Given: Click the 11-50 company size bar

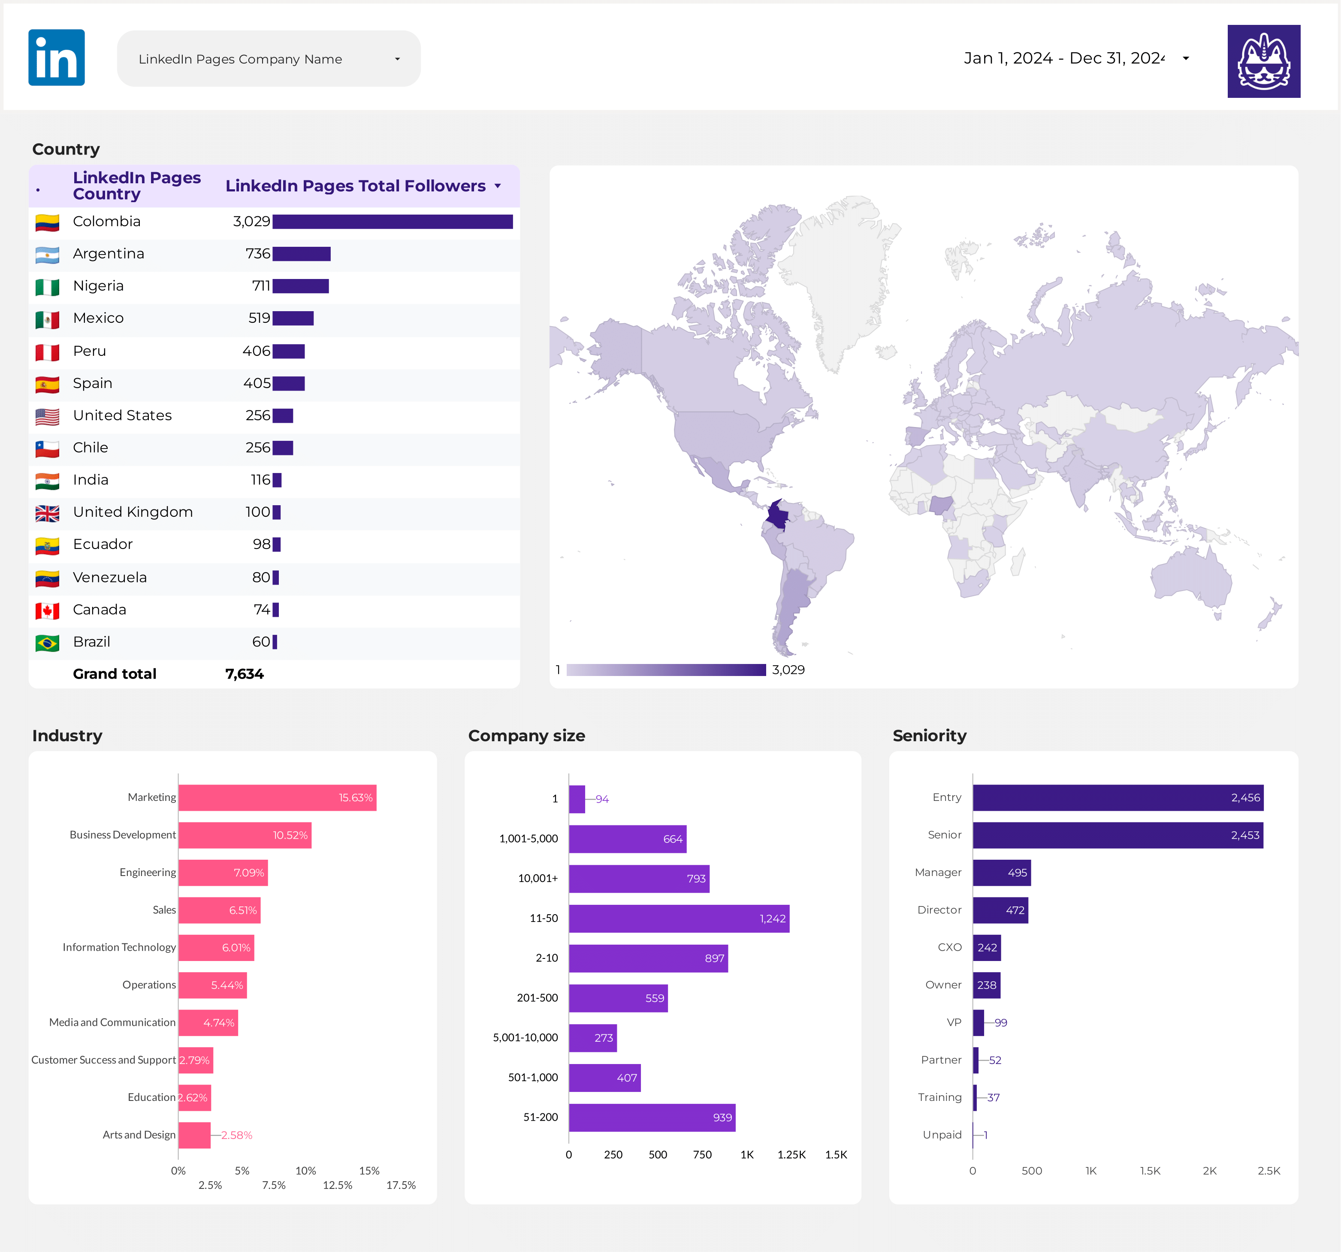Looking at the screenshot, I should [x=679, y=918].
